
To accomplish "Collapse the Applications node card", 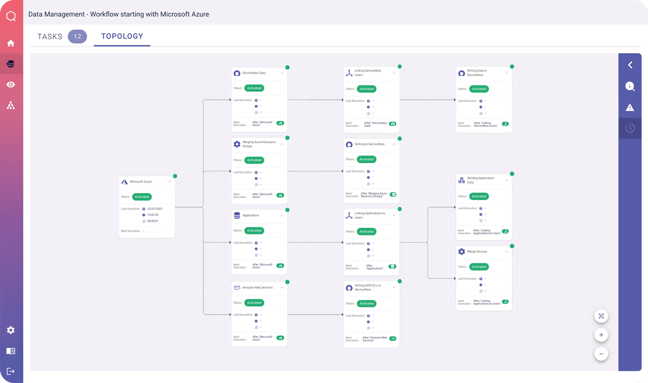I will (282, 215).
